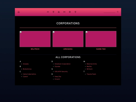Click the broadcast signal nav icon
The image size is (136, 102).
[64, 12]
